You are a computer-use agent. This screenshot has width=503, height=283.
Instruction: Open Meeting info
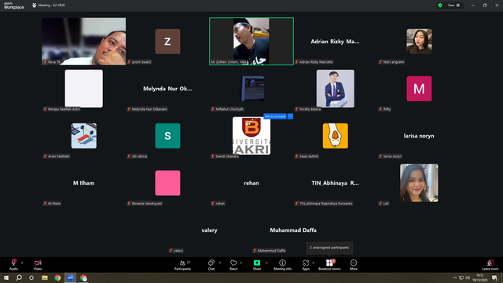[283, 265]
